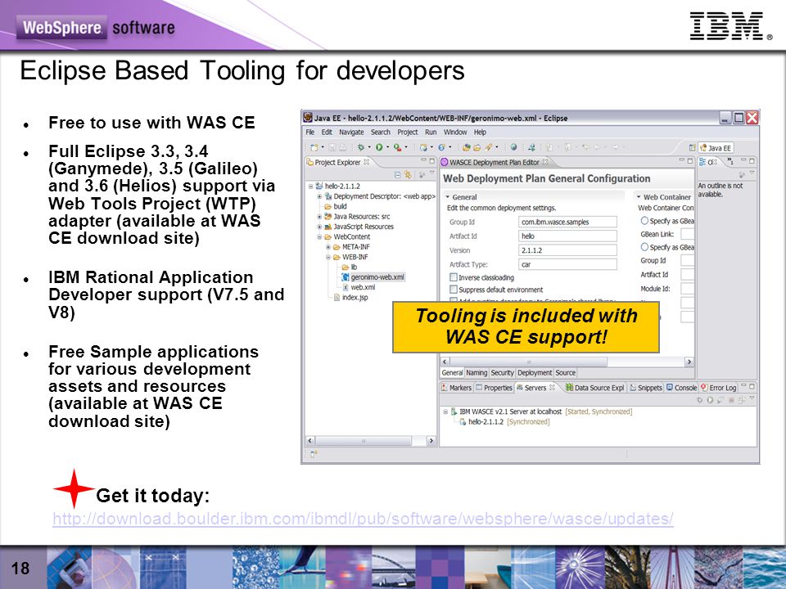Collapse the General section twistie
Image resolution: width=786 pixels, height=589 pixels.
pyautogui.click(x=448, y=197)
